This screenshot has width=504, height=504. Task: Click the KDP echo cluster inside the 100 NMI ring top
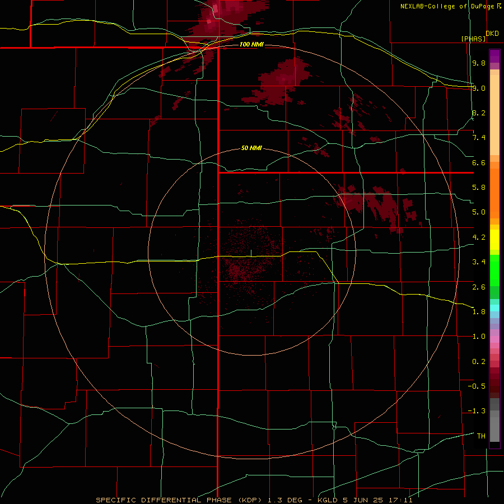click(x=278, y=82)
